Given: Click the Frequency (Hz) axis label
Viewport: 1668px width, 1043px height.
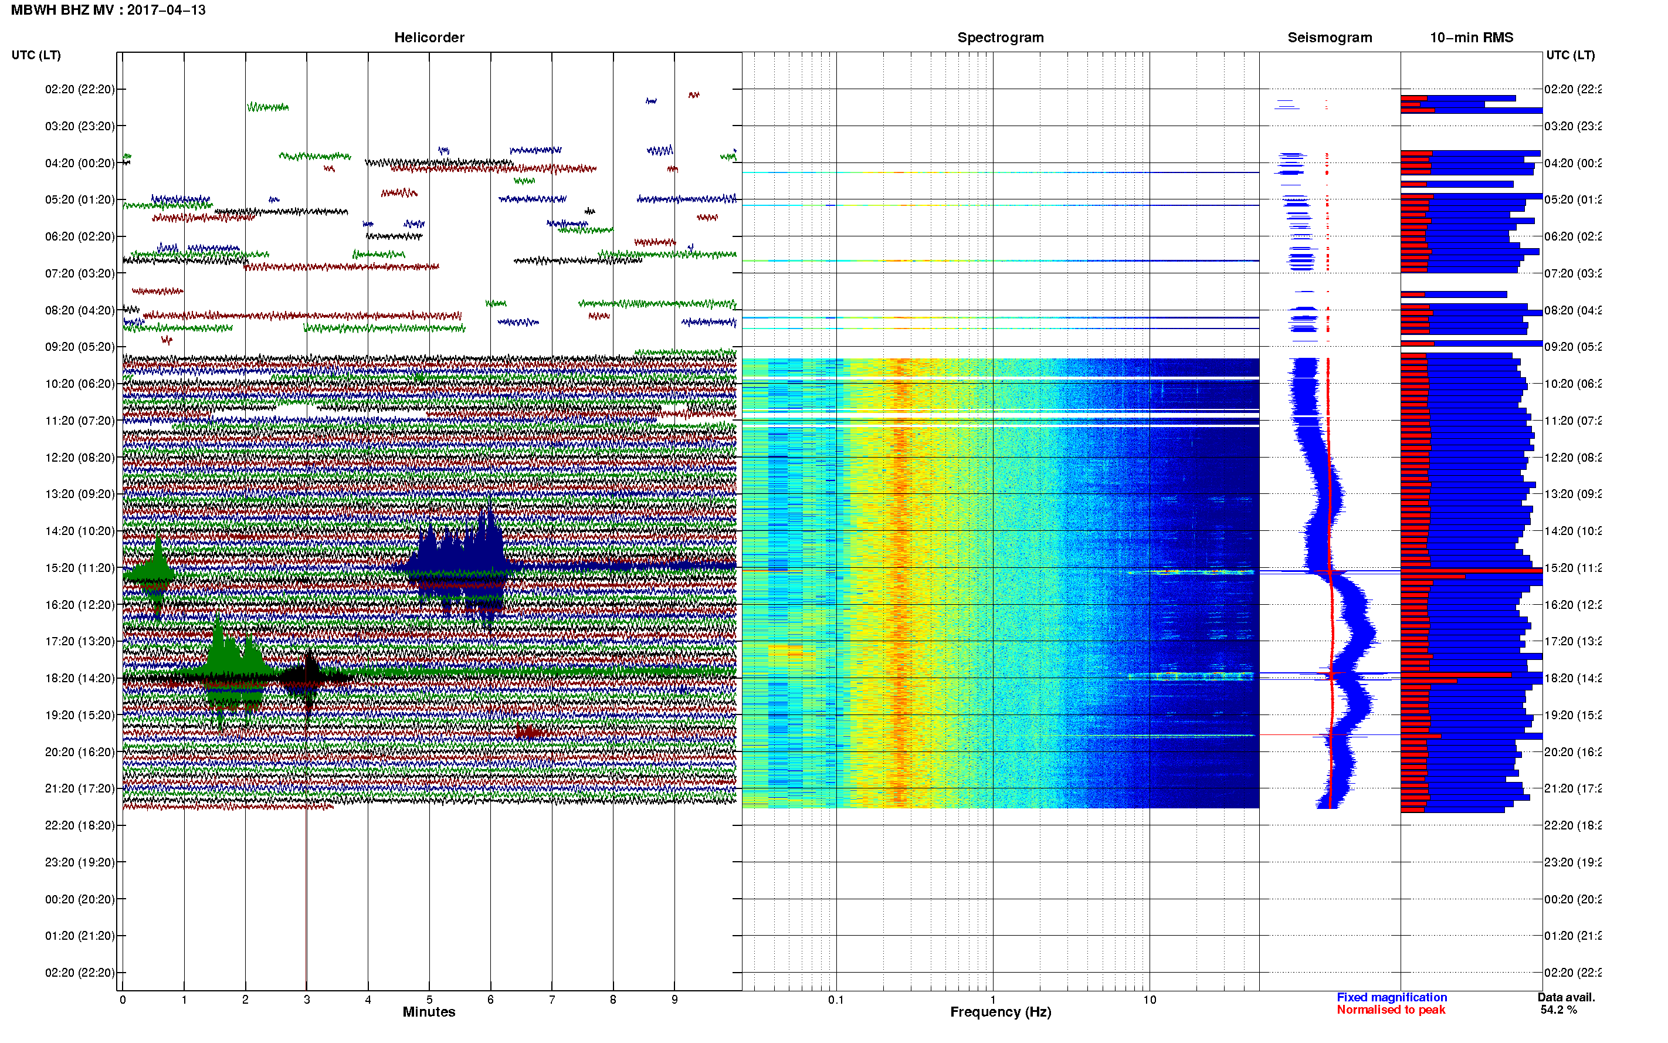Looking at the screenshot, I should click(1001, 1012).
